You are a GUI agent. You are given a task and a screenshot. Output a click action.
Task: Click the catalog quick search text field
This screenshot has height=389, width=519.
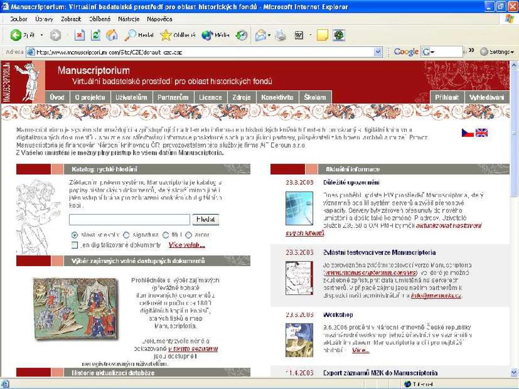click(129, 220)
